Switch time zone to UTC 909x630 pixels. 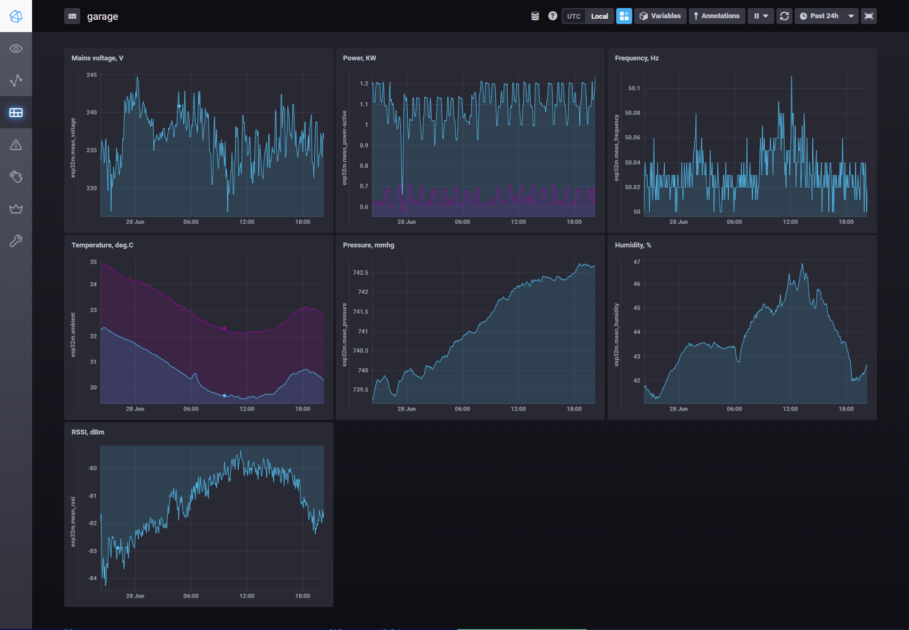(574, 16)
